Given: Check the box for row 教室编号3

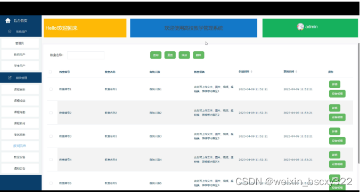Looking at the screenshot, I should (x=51, y=137).
